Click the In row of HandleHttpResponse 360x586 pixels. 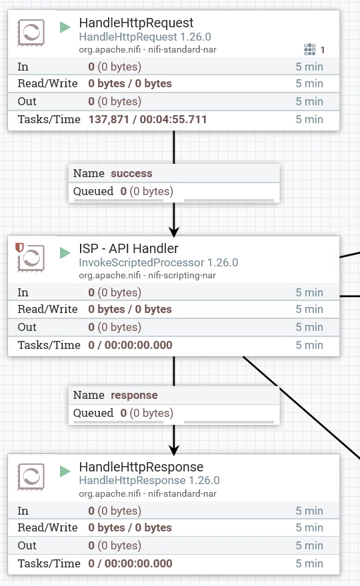coord(173,511)
